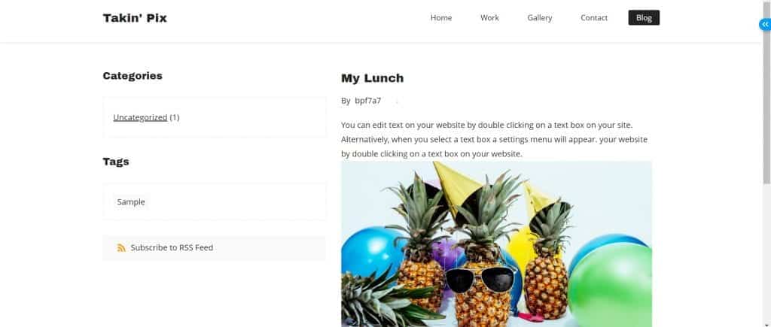View author bpf7a7 profile
Image resolution: width=771 pixels, height=327 pixels.
367,101
